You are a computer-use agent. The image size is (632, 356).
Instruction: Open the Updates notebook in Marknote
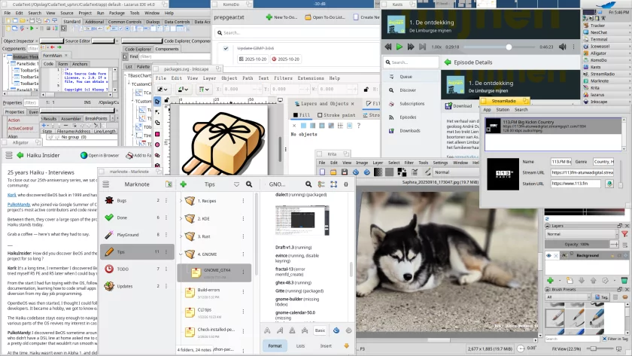pyautogui.click(x=137, y=286)
